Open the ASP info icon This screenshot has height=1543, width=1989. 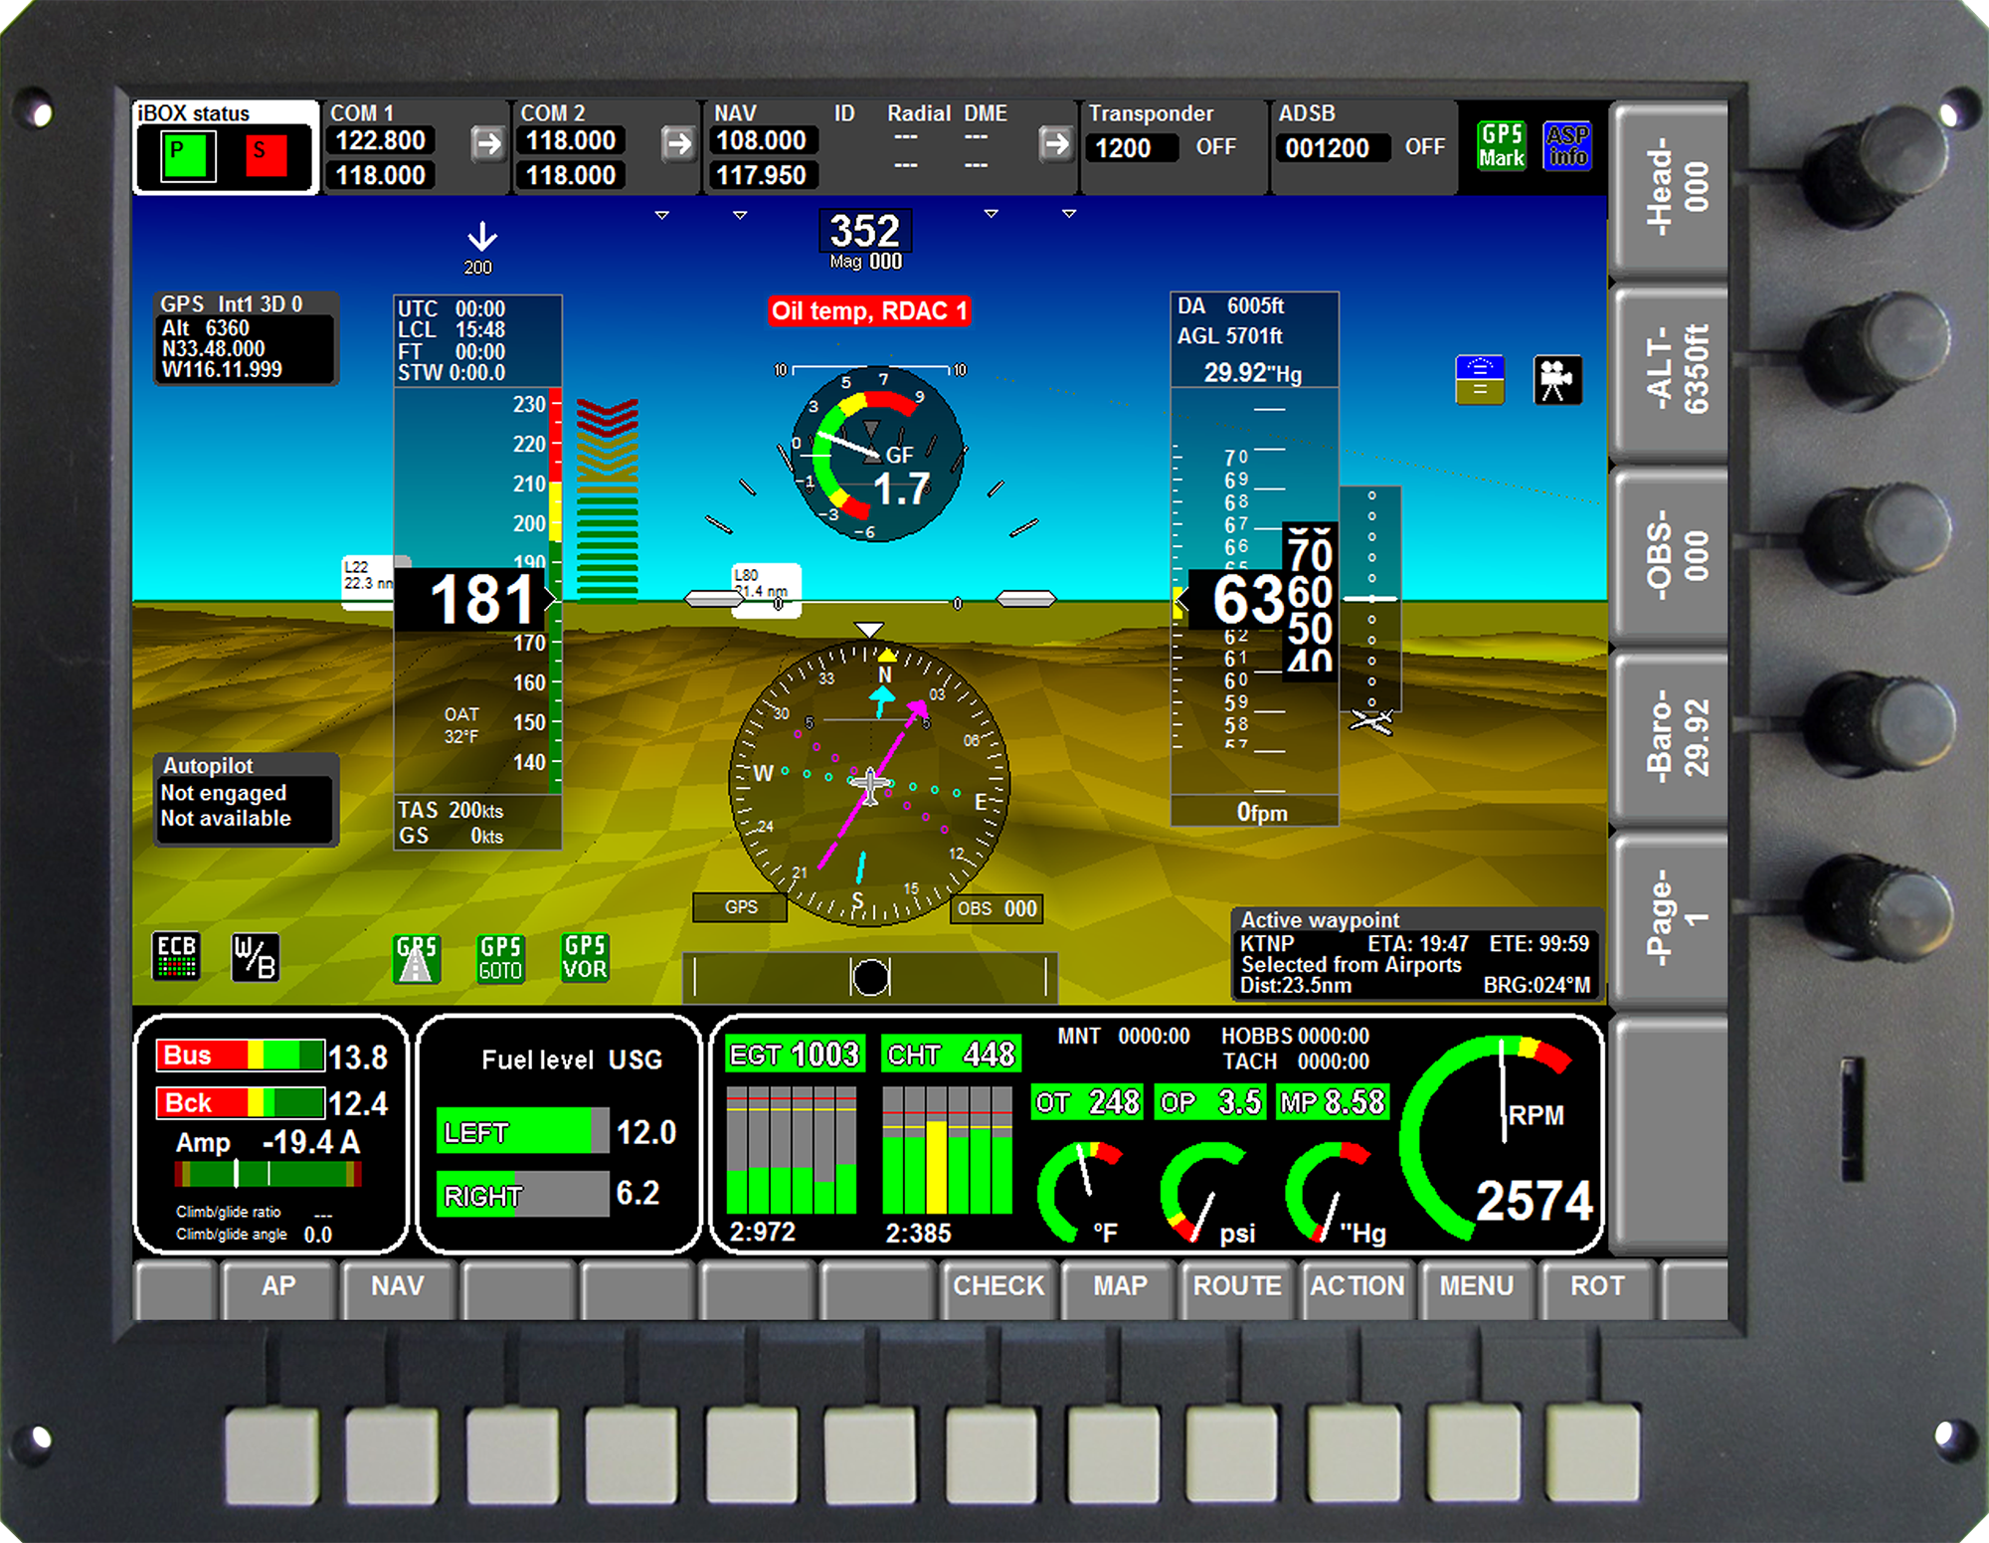point(1567,146)
